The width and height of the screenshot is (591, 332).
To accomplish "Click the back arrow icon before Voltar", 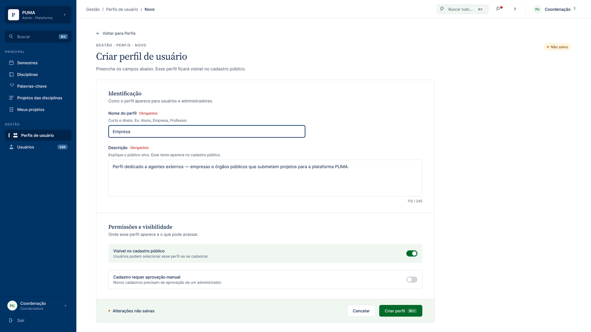I will (x=98, y=34).
